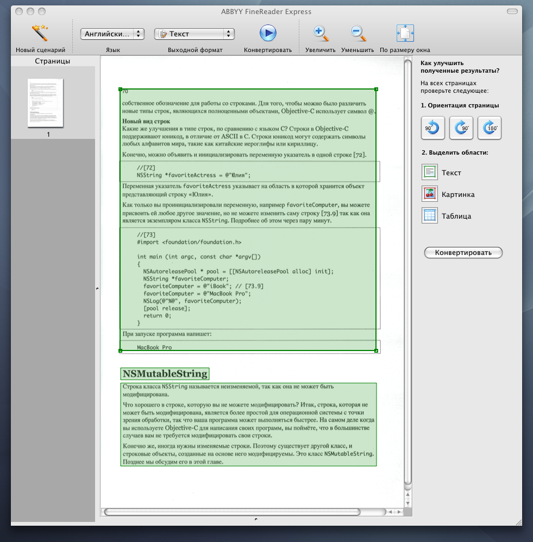The image size is (533, 542).
Task: Click the Новый вид строк bold heading in the page
Action: [146, 122]
